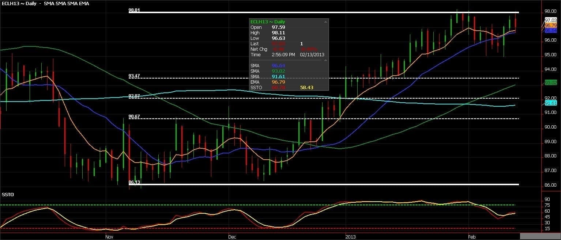Click the 90.67 dashed level label
Image resolution: width=561 pixels, height=240 pixels.
click(134, 117)
